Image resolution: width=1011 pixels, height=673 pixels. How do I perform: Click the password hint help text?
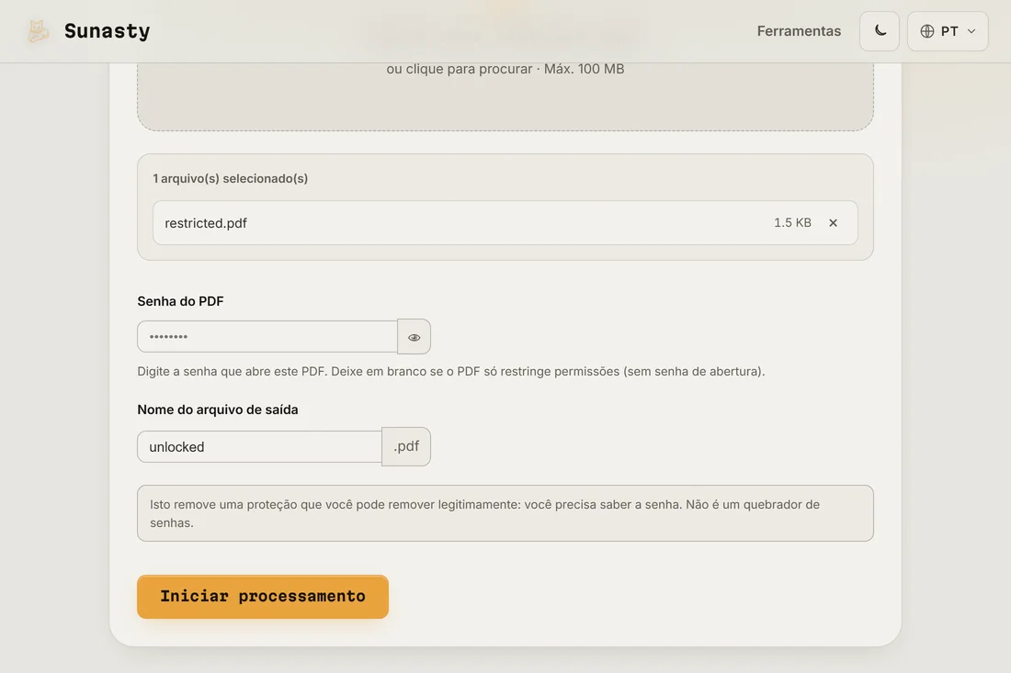tap(451, 372)
